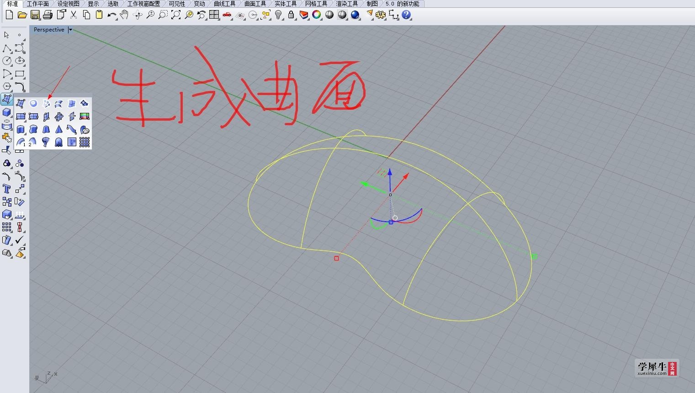Activate the Pan hand tool
This screenshot has height=393, width=695.
pyautogui.click(x=124, y=15)
